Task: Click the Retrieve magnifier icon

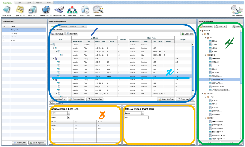Action: [x=98, y=10]
